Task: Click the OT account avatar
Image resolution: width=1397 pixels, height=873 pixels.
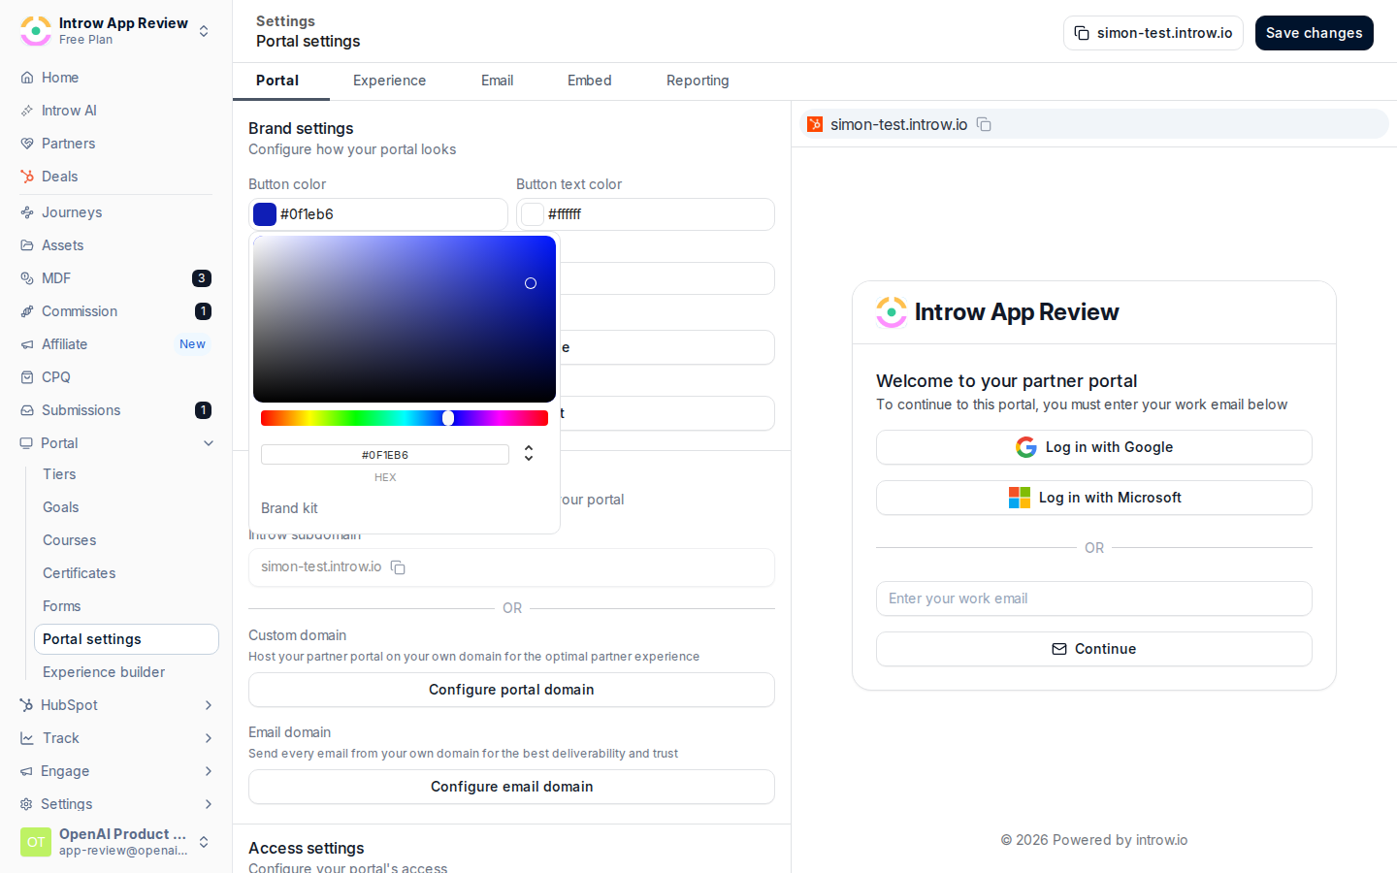Action: [36, 842]
